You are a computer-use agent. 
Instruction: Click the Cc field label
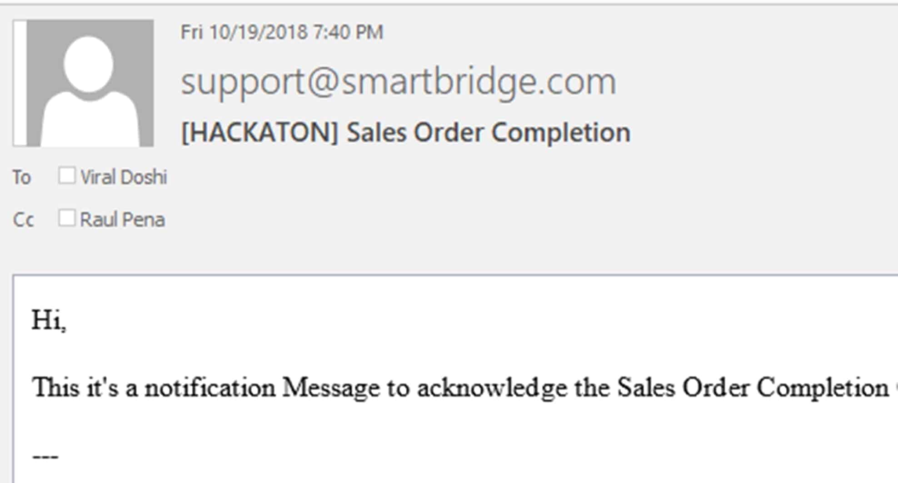pyautogui.click(x=23, y=220)
